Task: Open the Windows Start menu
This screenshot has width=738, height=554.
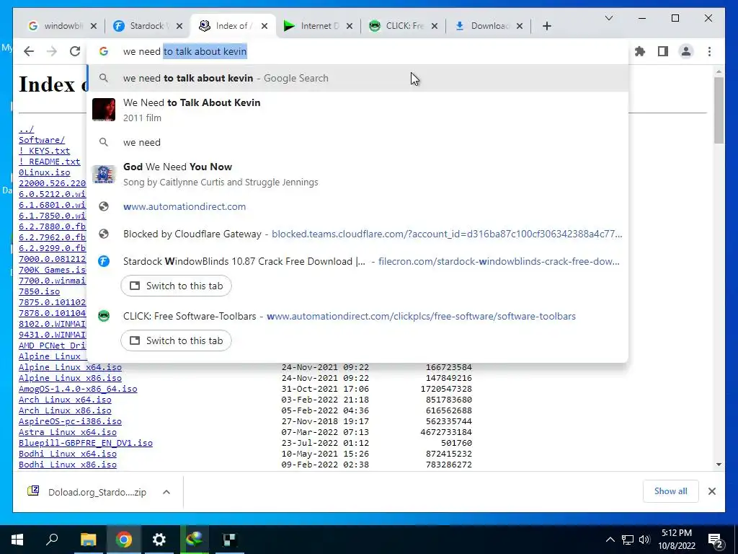Action: (17, 540)
